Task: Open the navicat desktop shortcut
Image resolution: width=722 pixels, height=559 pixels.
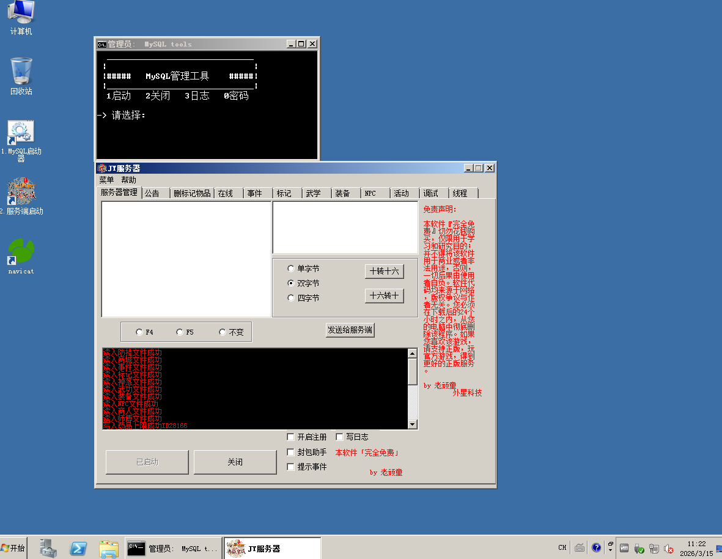Action: click(x=21, y=251)
